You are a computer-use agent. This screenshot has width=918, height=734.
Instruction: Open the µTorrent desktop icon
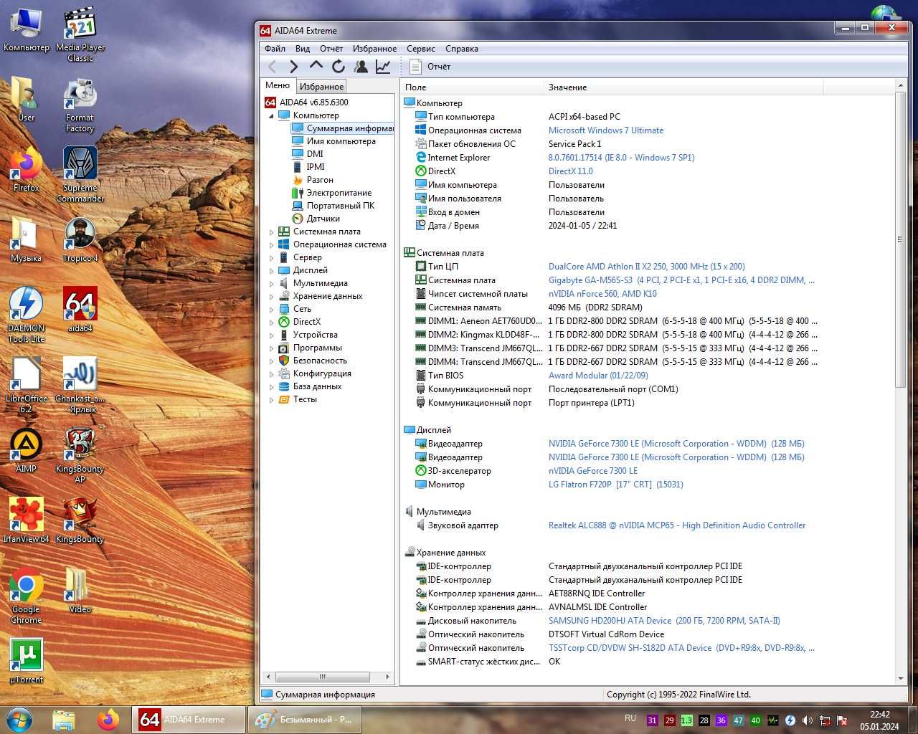26,660
